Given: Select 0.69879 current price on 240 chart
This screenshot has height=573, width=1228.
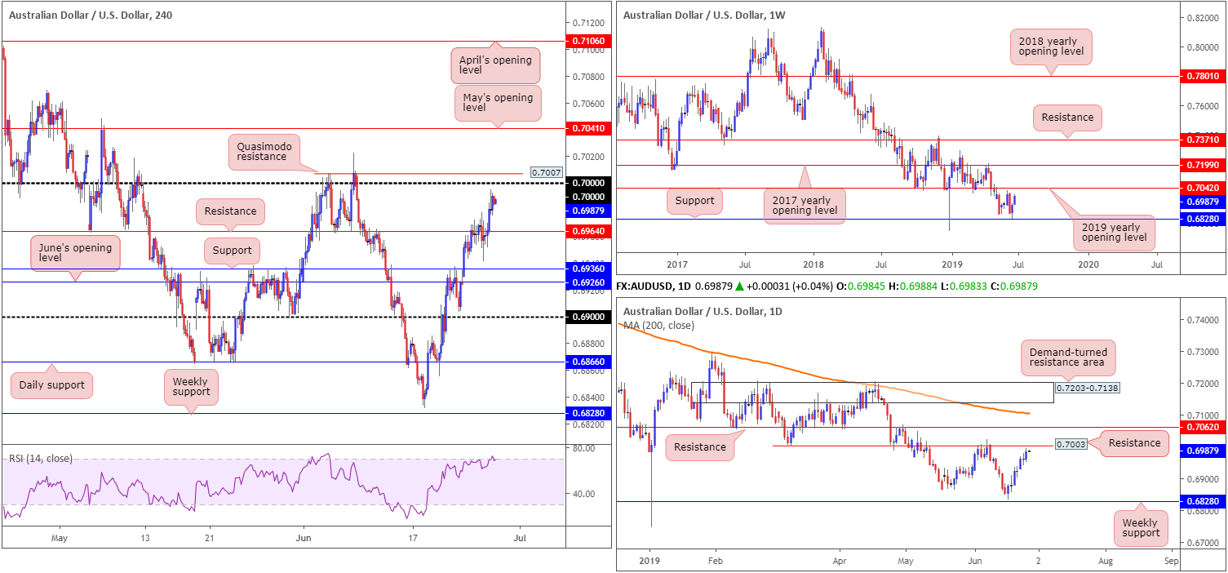Looking at the screenshot, I should [587, 210].
